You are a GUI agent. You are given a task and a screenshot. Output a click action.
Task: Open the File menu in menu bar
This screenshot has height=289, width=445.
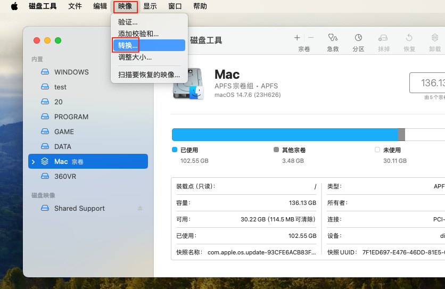[x=75, y=6]
